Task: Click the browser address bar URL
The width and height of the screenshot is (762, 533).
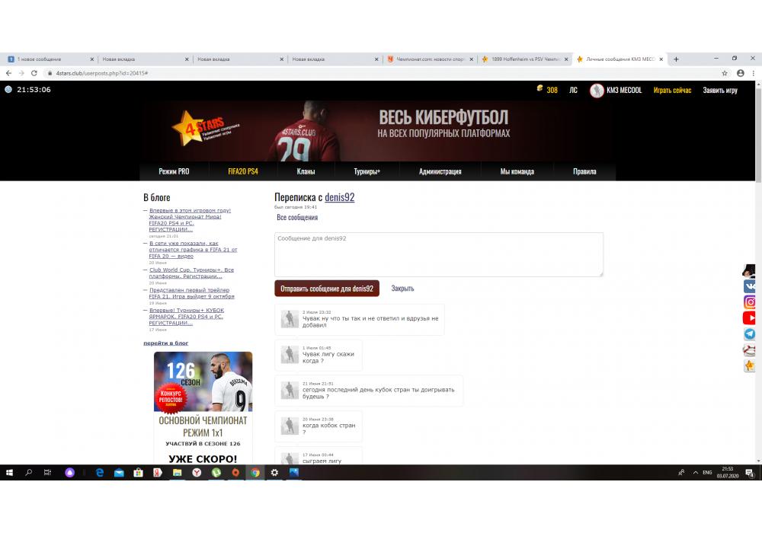Action: tap(102, 73)
